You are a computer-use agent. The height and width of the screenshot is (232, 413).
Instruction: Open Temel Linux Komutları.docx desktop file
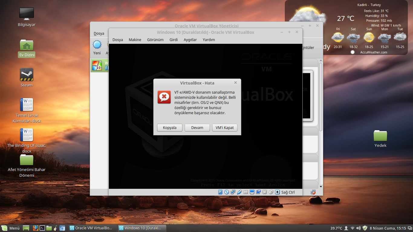pos(27,105)
